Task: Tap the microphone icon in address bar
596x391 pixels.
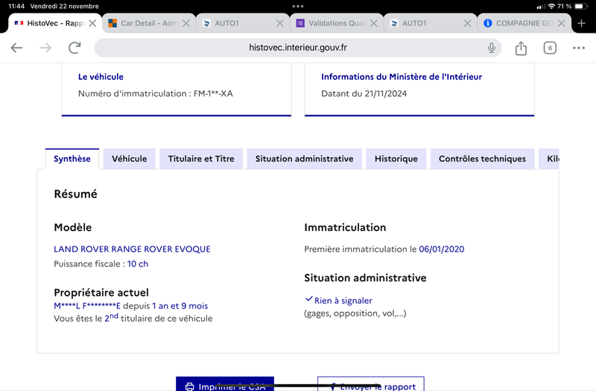Action: pyautogui.click(x=492, y=48)
